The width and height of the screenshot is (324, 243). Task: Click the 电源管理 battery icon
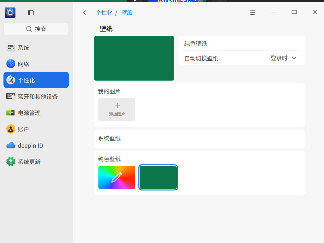point(10,113)
